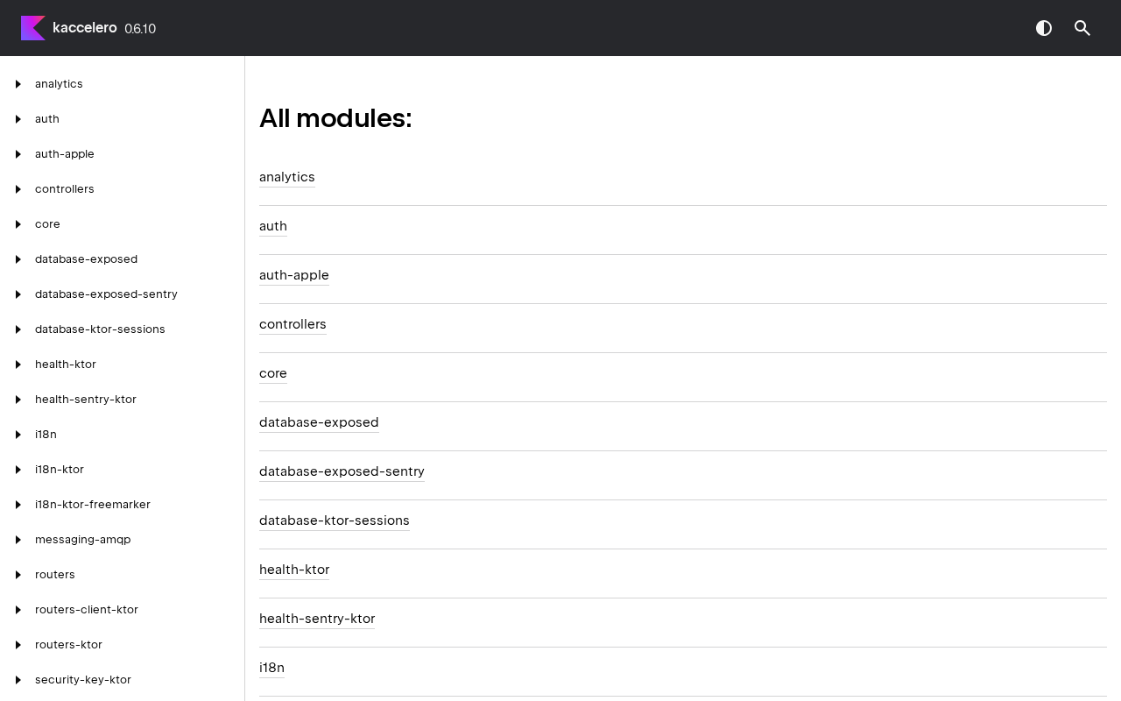Open the controllers module link
Image resolution: width=1121 pixels, height=701 pixels.
[293, 324]
